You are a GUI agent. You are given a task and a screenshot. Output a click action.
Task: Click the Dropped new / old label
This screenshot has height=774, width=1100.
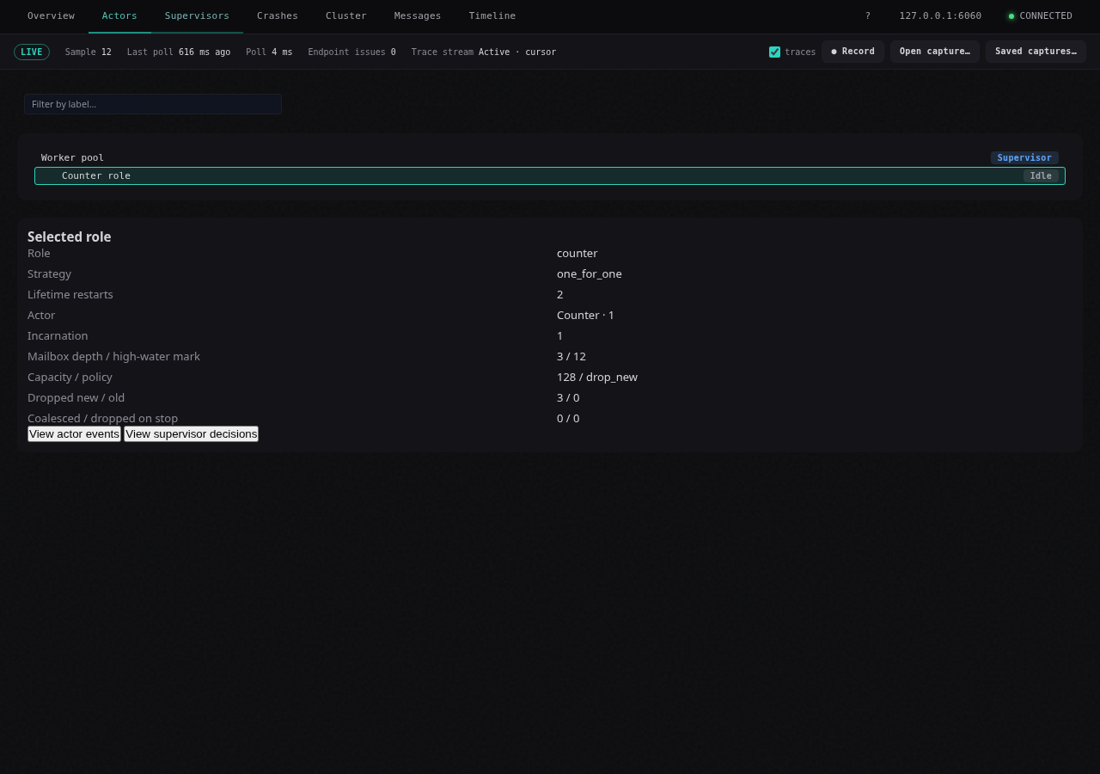coord(76,398)
